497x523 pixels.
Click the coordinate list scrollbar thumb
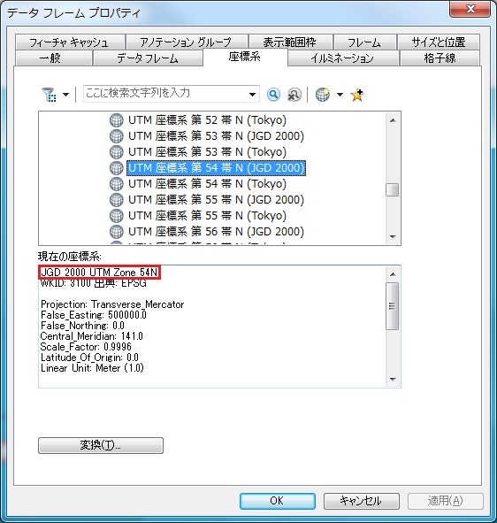(x=393, y=190)
